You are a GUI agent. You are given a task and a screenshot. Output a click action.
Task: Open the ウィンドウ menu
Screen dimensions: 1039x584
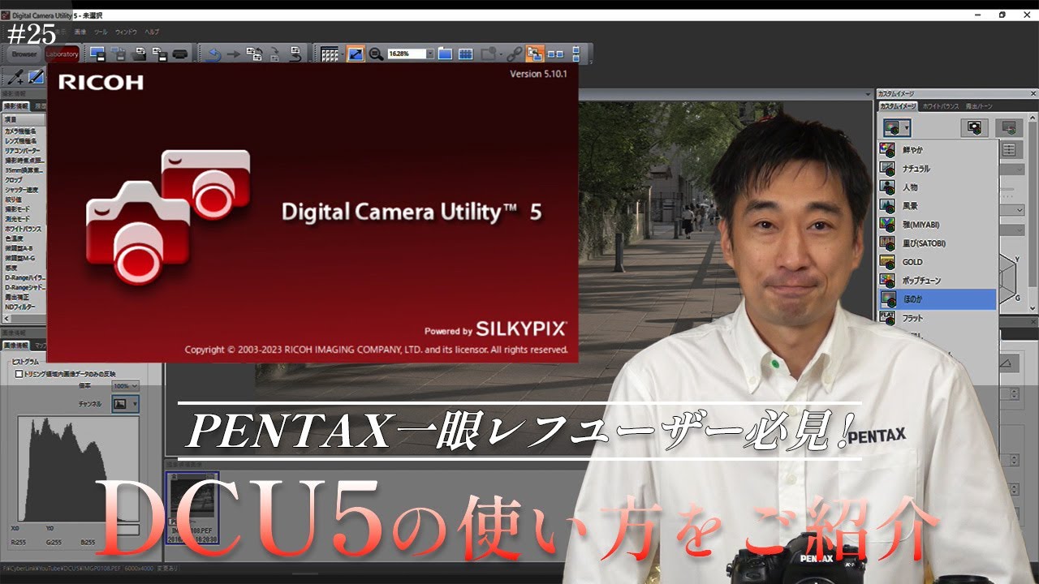click(x=126, y=32)
